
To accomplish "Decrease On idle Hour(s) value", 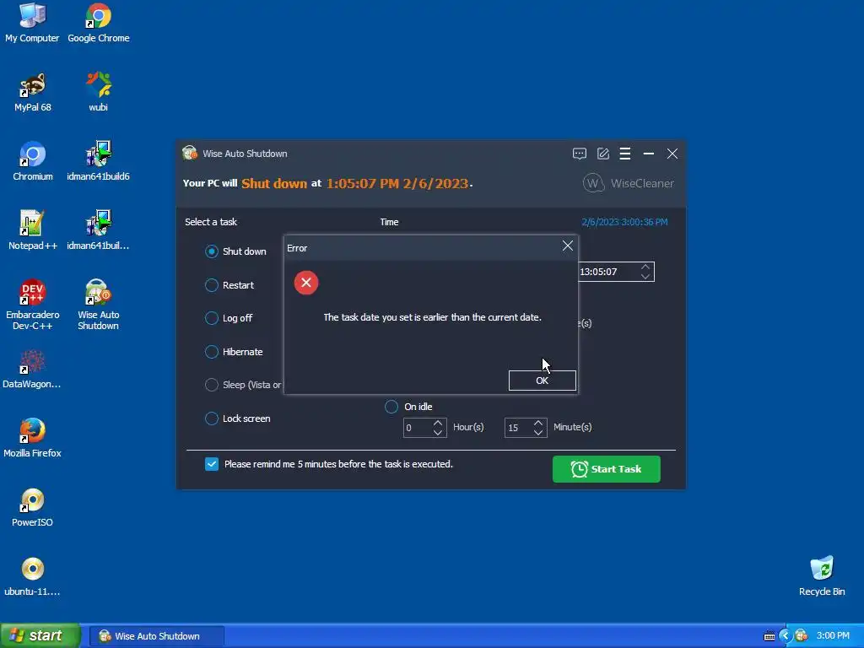I will tap(438, 432).
